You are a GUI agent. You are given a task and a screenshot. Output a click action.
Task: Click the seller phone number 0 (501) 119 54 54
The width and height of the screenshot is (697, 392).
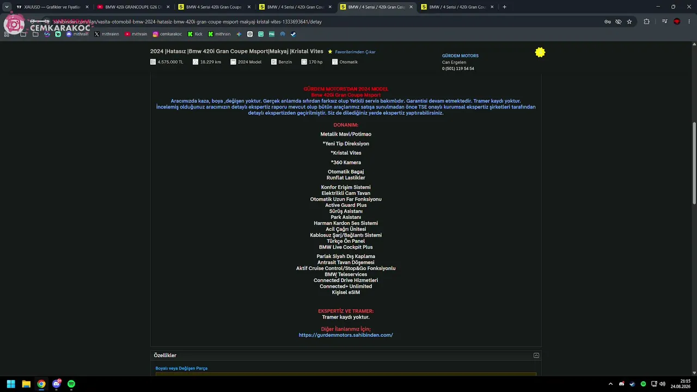coord(458,69)
